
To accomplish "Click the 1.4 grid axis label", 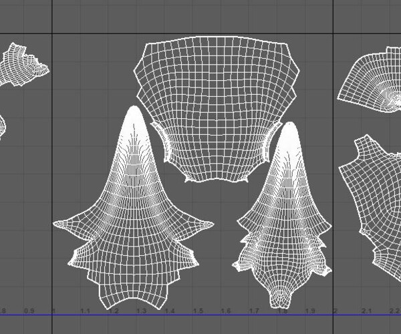I will click(169, 311).
